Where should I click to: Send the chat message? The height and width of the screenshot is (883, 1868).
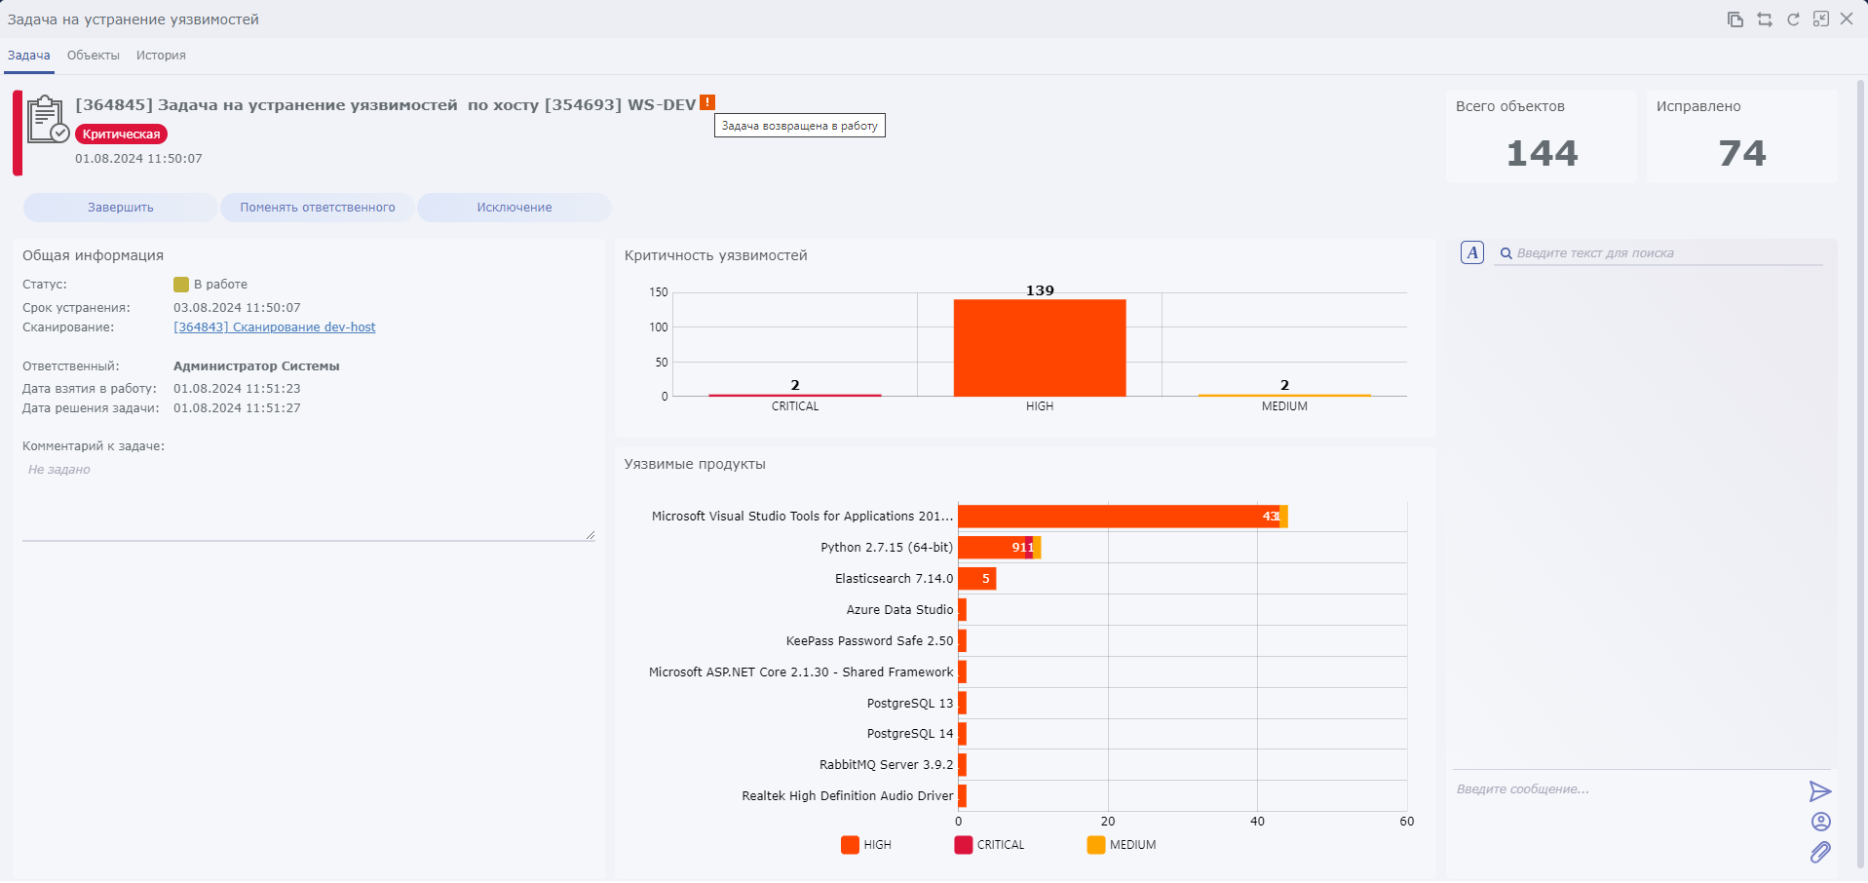1819,791
